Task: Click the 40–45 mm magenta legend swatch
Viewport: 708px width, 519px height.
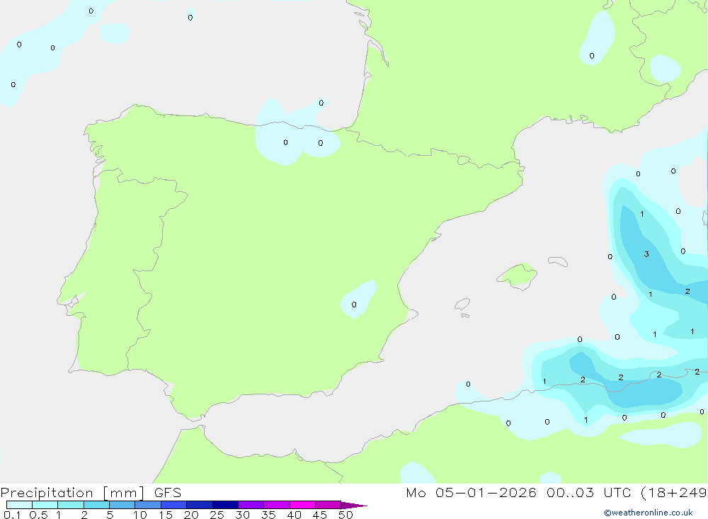Action: point(302,505)
